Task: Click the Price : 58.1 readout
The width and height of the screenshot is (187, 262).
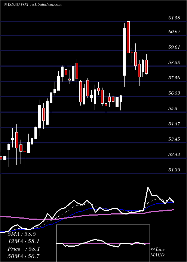Action: pyautogui.click(x=24, y=249)
